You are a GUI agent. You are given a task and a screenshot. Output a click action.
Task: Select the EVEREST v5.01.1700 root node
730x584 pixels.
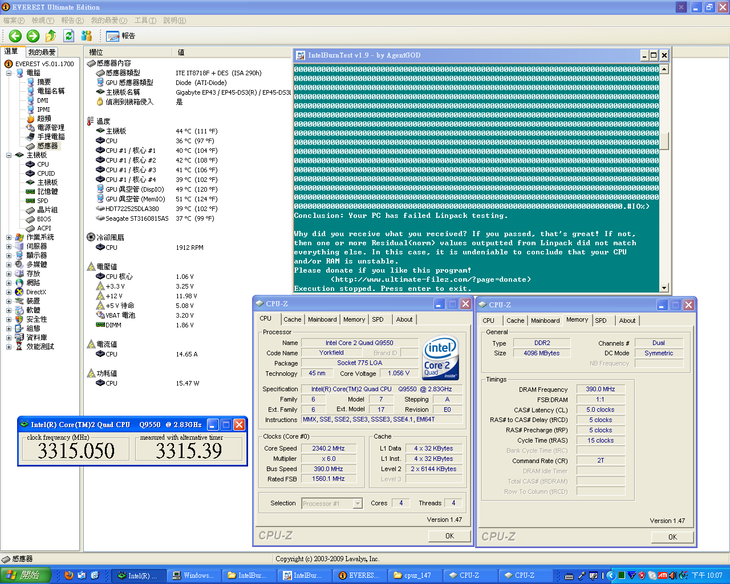44,64
